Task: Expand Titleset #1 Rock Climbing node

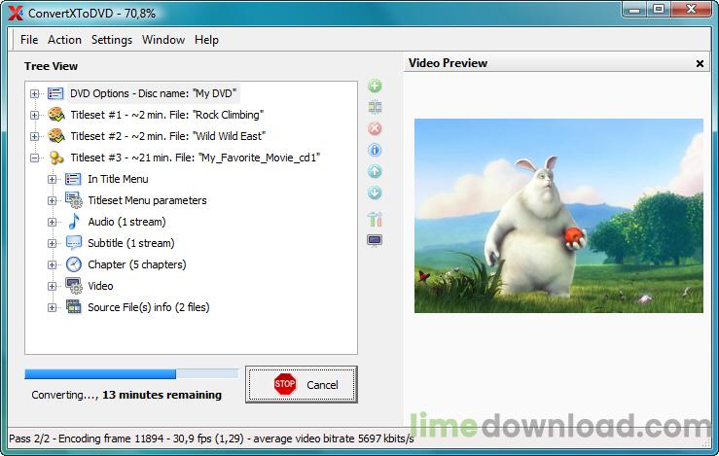Action: (34, 115)
